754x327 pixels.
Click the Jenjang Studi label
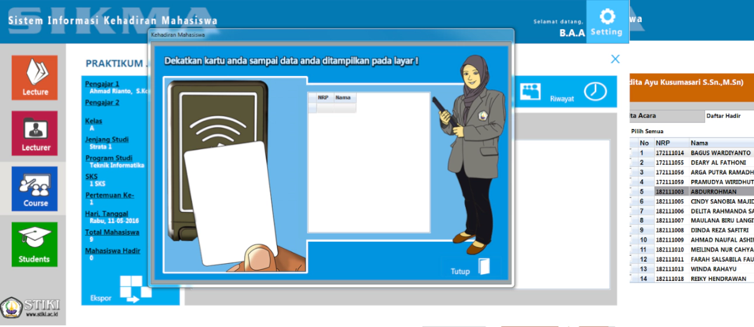click(107, 140)
